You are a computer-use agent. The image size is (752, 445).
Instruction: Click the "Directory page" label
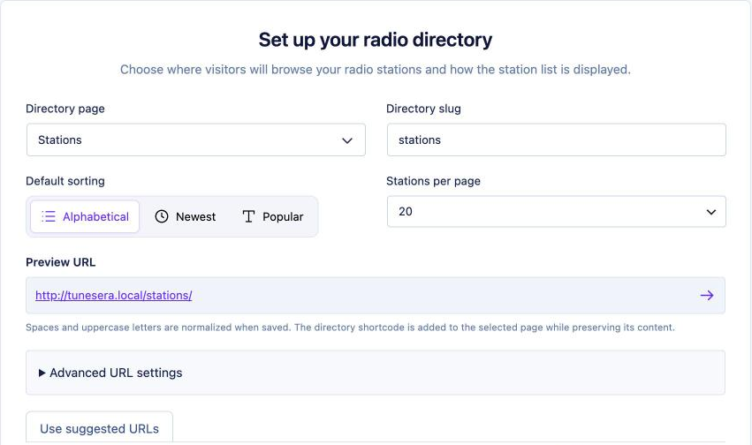coord(65,109)
